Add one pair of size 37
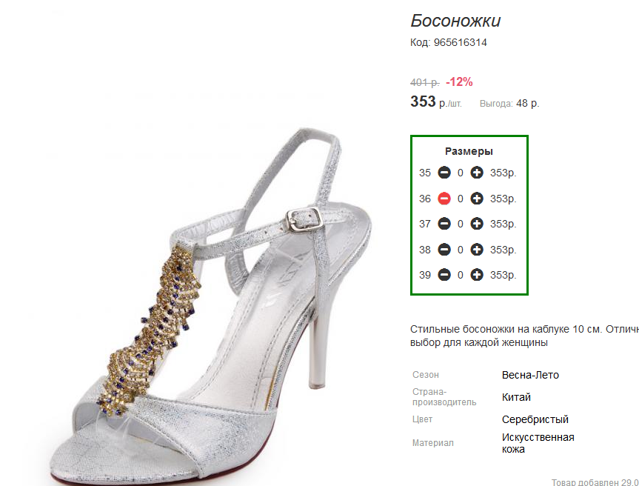 tap(477, 224)
